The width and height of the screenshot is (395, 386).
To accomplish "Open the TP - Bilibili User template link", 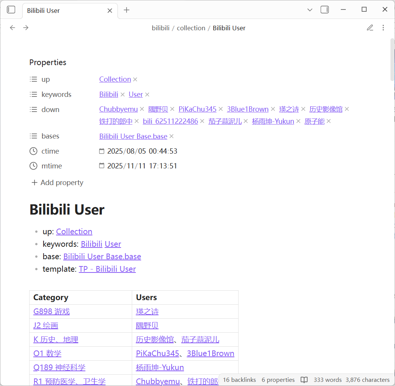I will click(x=107, y=269).
